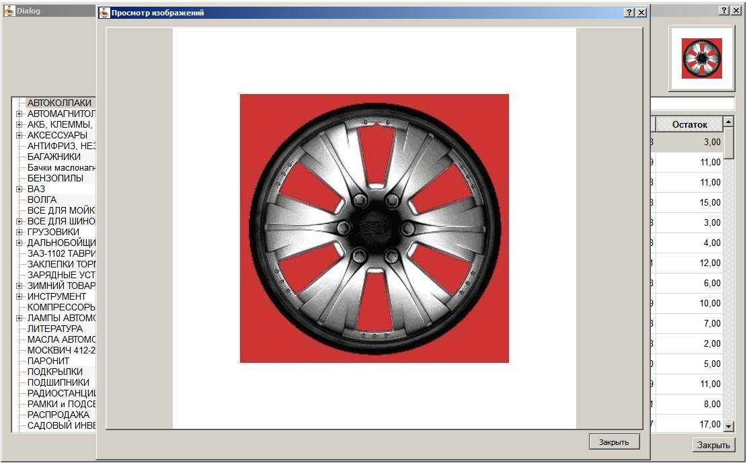Select ПАРОНИТ category in tree
Screen dimensions: 747x463
(48, 361)
